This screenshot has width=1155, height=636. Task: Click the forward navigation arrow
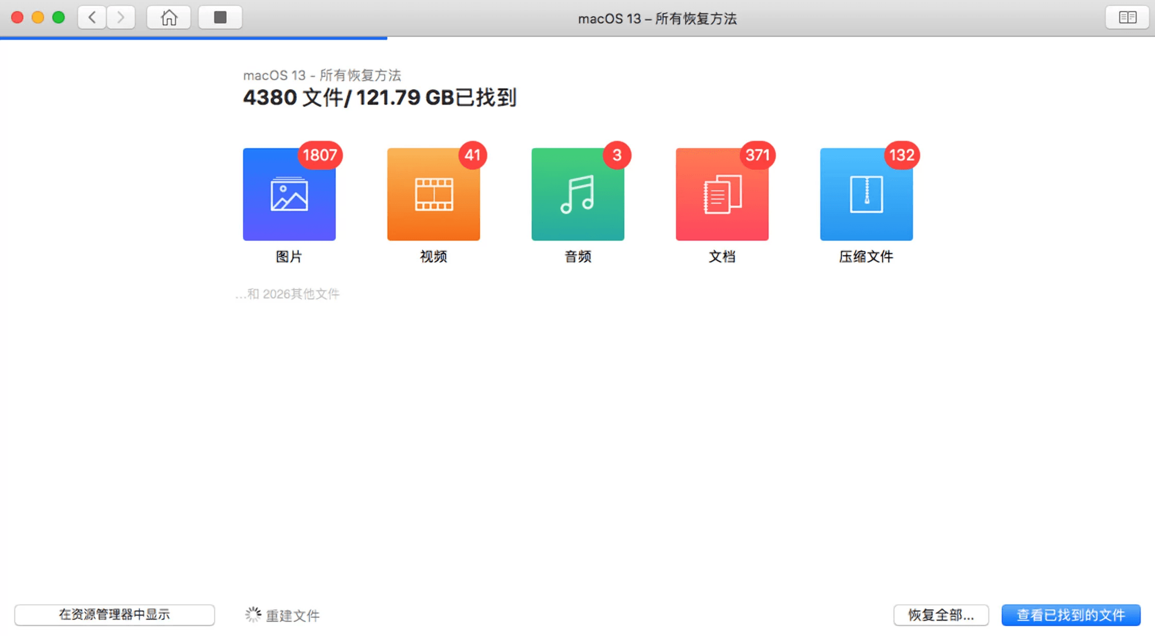(x=121, y=16)
